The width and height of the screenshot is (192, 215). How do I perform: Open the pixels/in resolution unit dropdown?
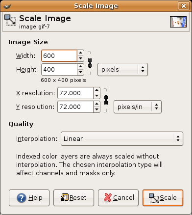click(138, 107)
